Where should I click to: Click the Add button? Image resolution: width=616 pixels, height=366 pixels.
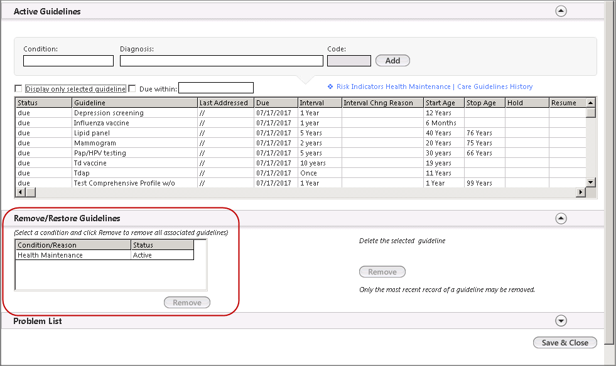click(x=392, y=61)
